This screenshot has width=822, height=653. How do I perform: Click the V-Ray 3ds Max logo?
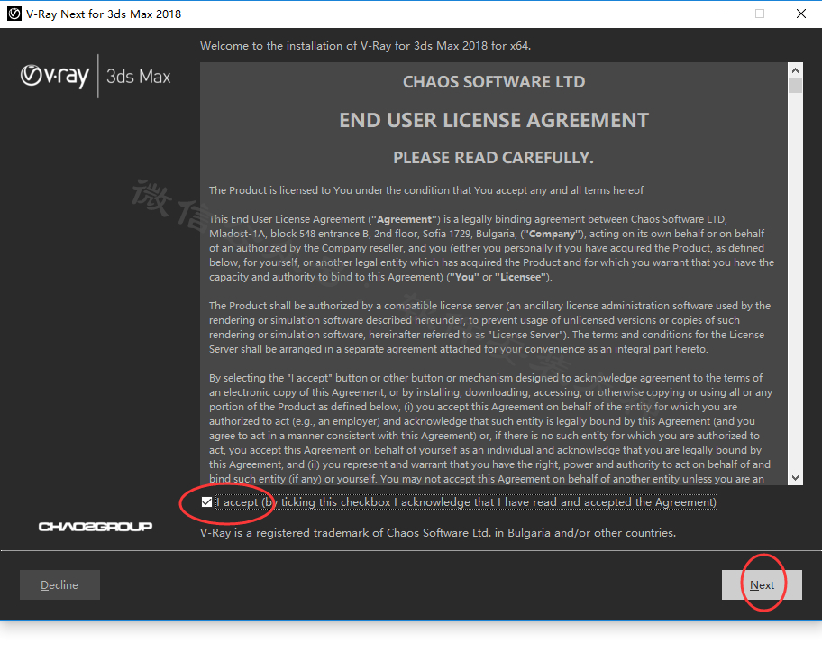pos(96,76)
